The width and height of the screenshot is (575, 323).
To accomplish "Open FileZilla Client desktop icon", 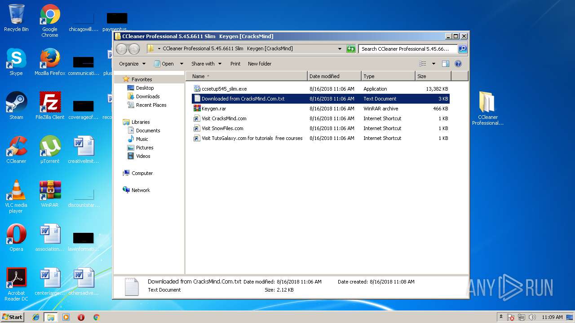I will pos(50,106).
